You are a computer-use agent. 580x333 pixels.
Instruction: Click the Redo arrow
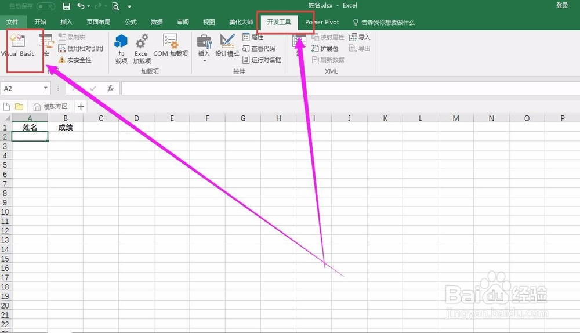tap(98, 6)
